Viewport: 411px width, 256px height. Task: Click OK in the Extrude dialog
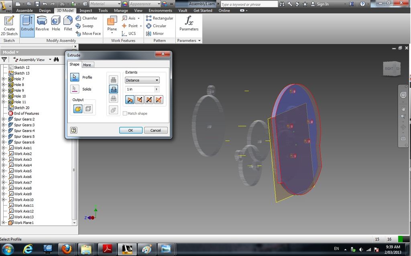point(131,130)
